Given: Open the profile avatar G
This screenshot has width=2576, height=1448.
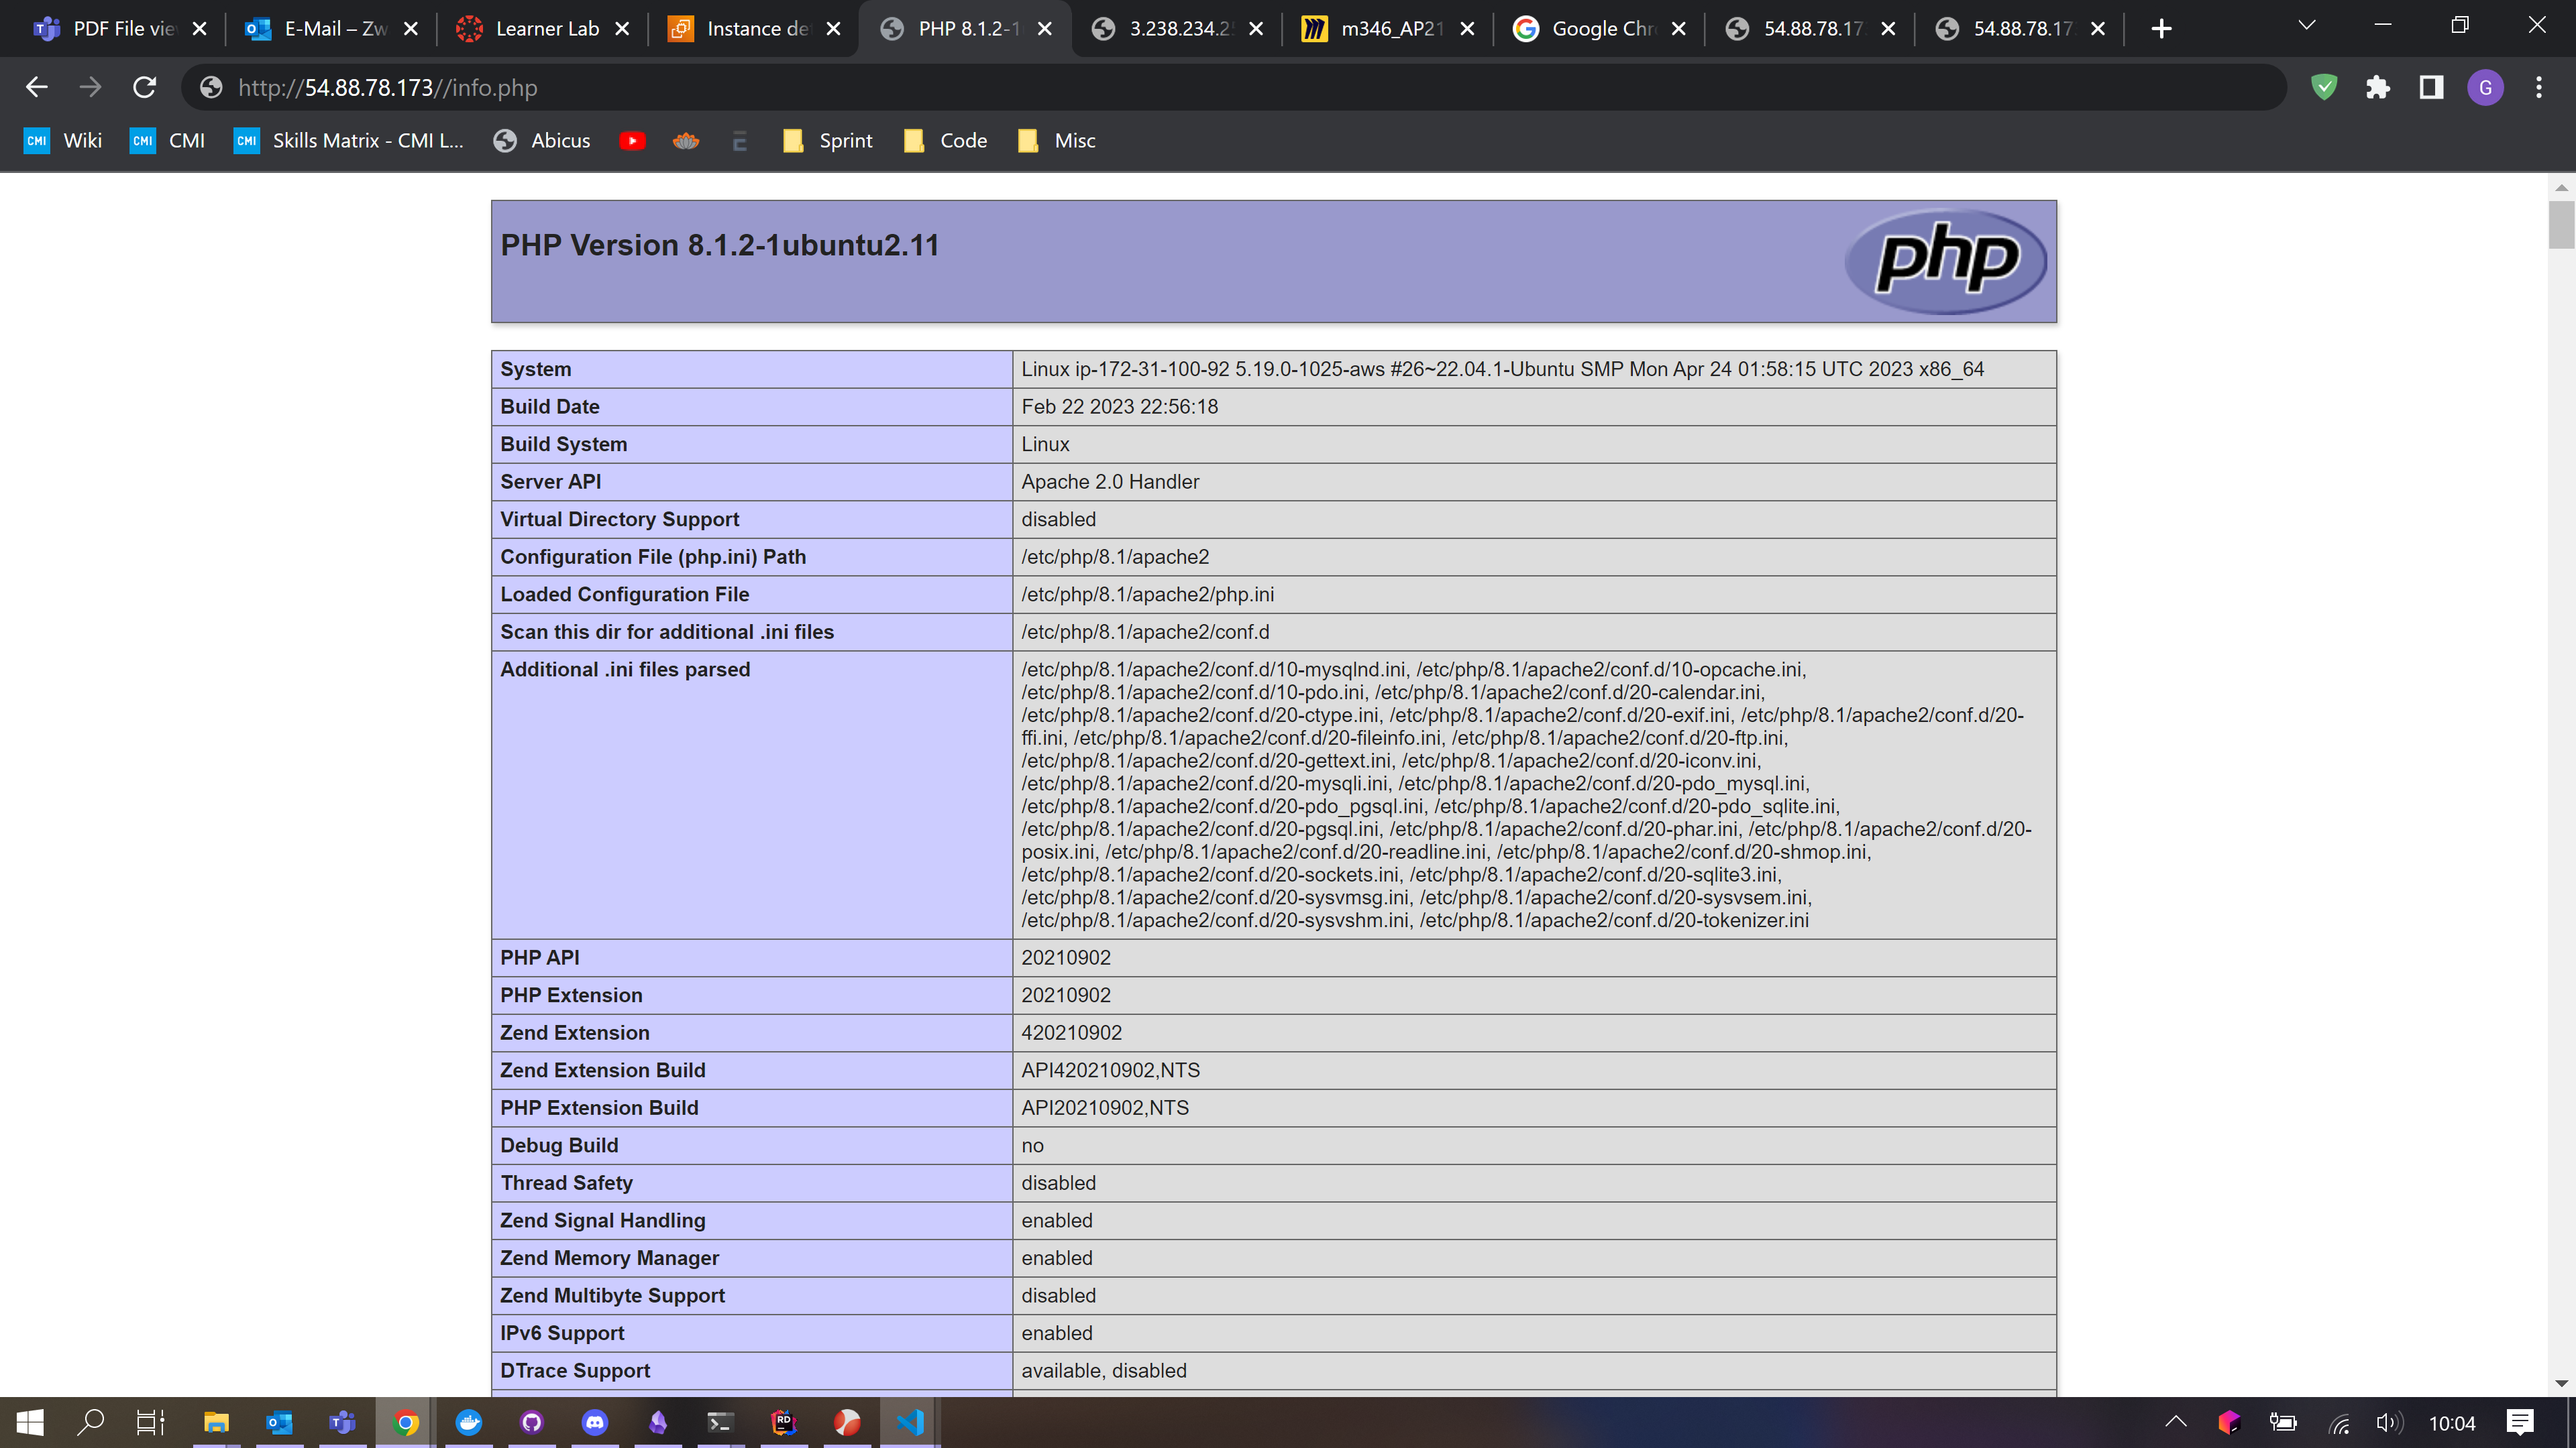Looking at the screenshot, I should [2485, 88].
